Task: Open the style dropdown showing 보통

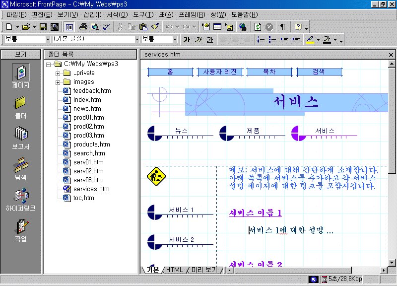Action: (48, 40)
